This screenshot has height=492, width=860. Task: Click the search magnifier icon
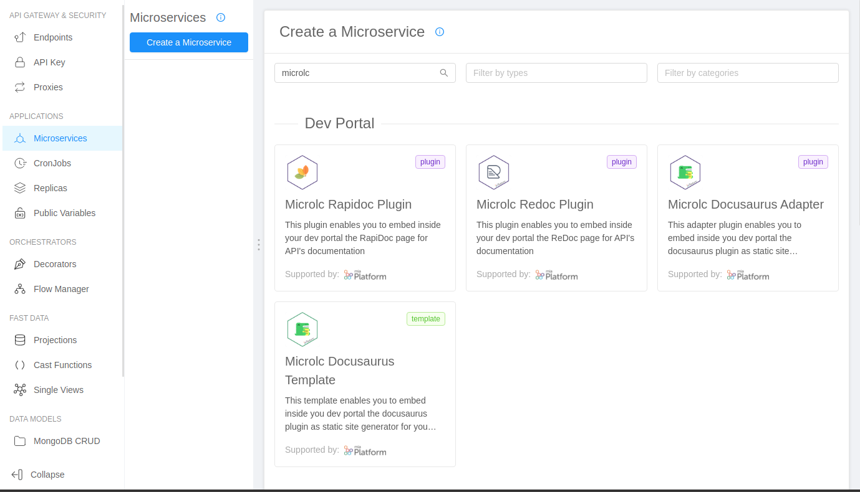(x=444, y=73)
